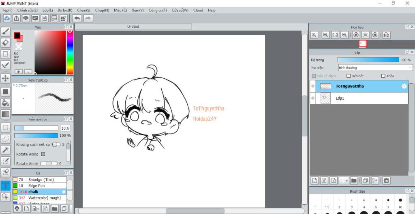Click the brush size slider bar
The height and width of the screenshot is (214, 415).
tap(36, 128)
